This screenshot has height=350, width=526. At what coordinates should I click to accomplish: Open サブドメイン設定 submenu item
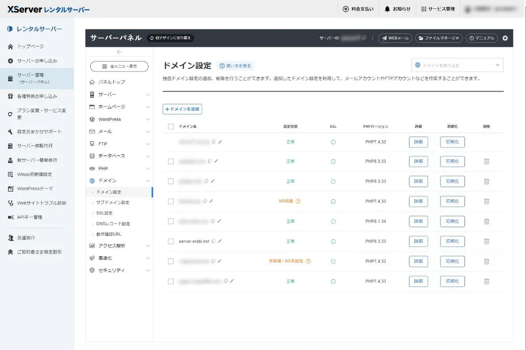[x=113, y=203]
